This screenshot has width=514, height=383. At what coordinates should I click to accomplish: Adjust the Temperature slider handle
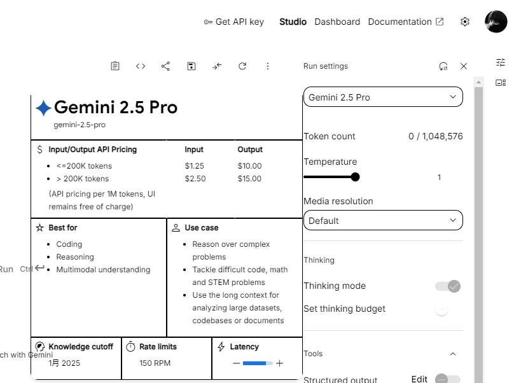coord(355,177)
